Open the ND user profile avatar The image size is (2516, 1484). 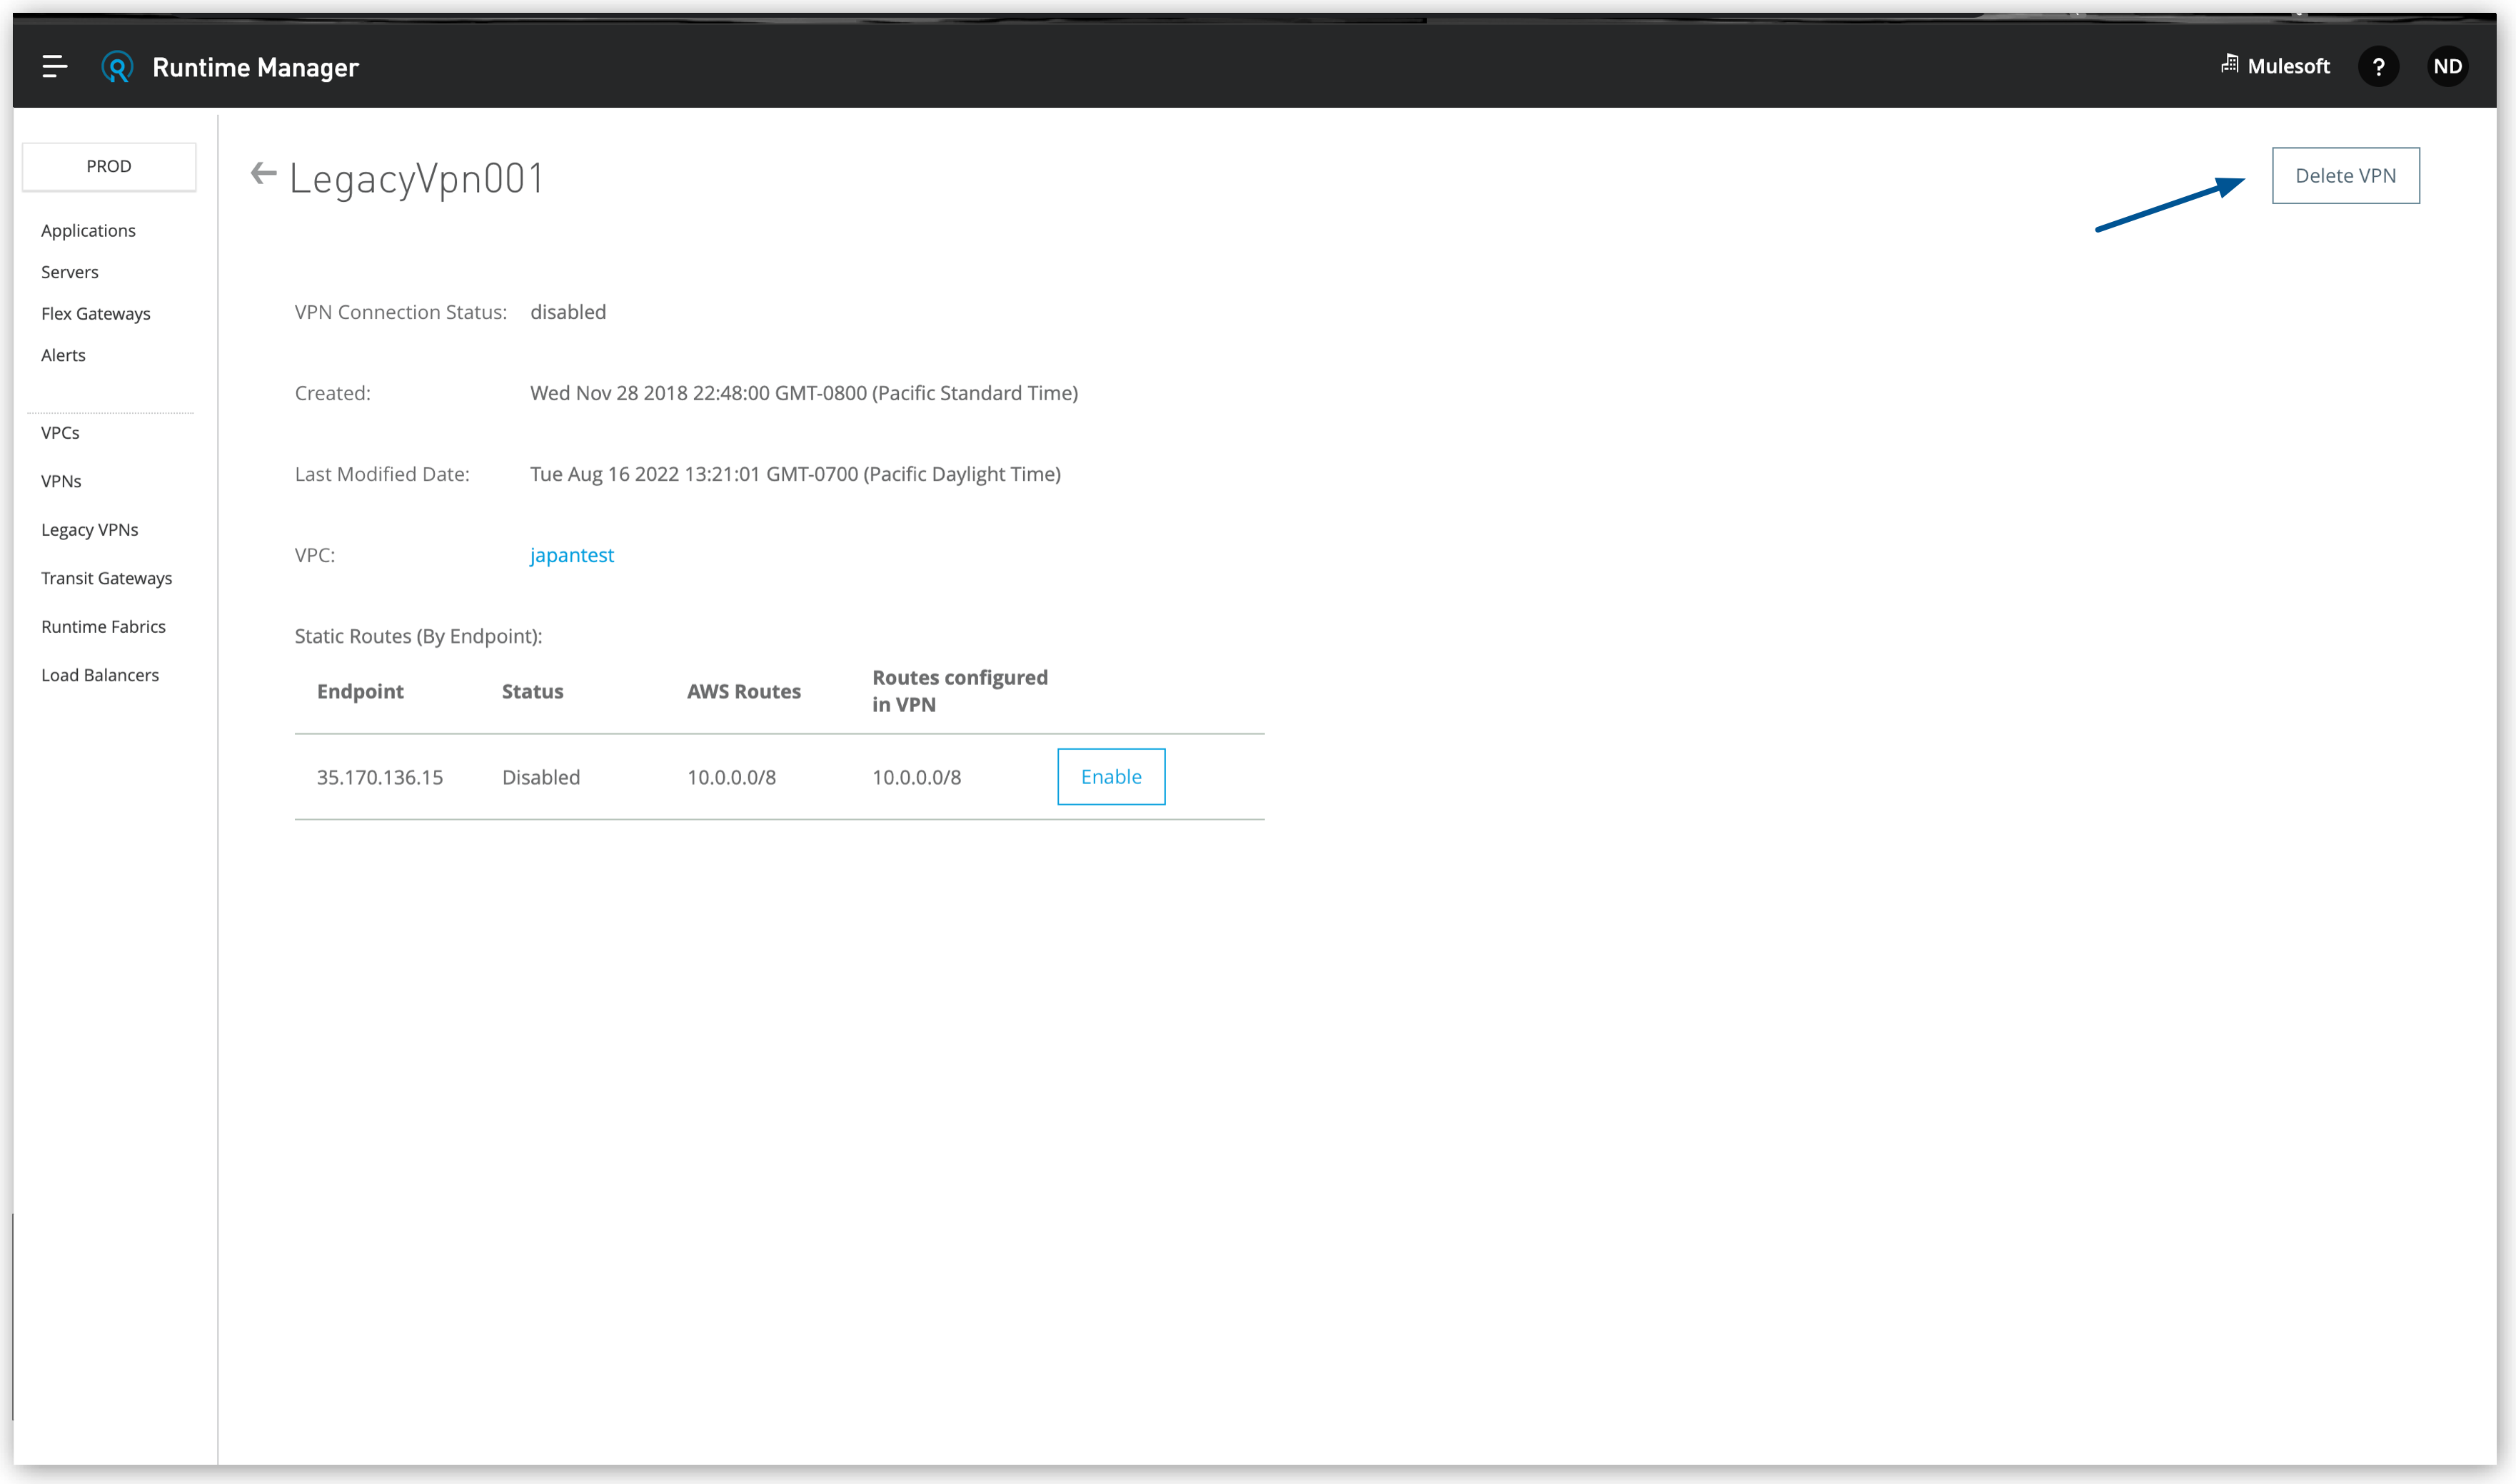tap(2447, 67)
